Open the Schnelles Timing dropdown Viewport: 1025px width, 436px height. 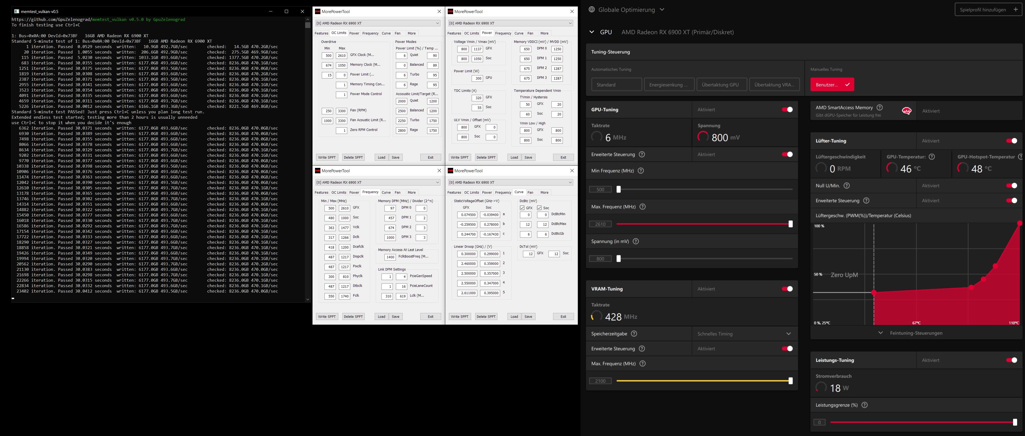(744, 334)
